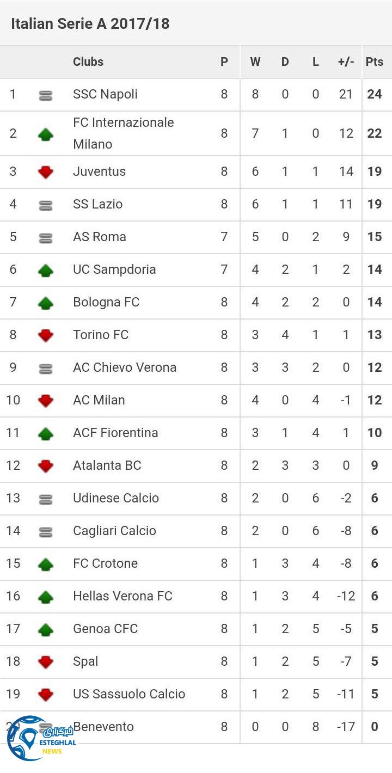Click the green up arrow beside FC Internazionale Milano
The width and height of the screenshot is (392, 773).
point(46,134)
